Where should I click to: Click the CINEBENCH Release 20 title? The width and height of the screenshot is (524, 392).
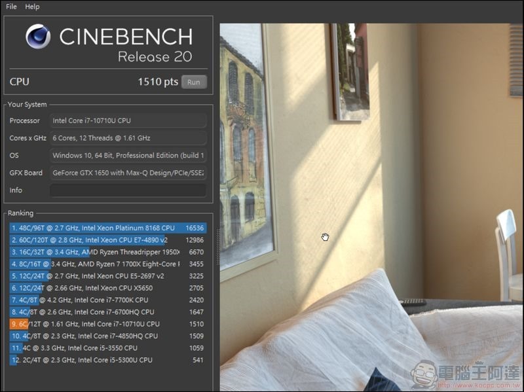(x=126, y=45)
